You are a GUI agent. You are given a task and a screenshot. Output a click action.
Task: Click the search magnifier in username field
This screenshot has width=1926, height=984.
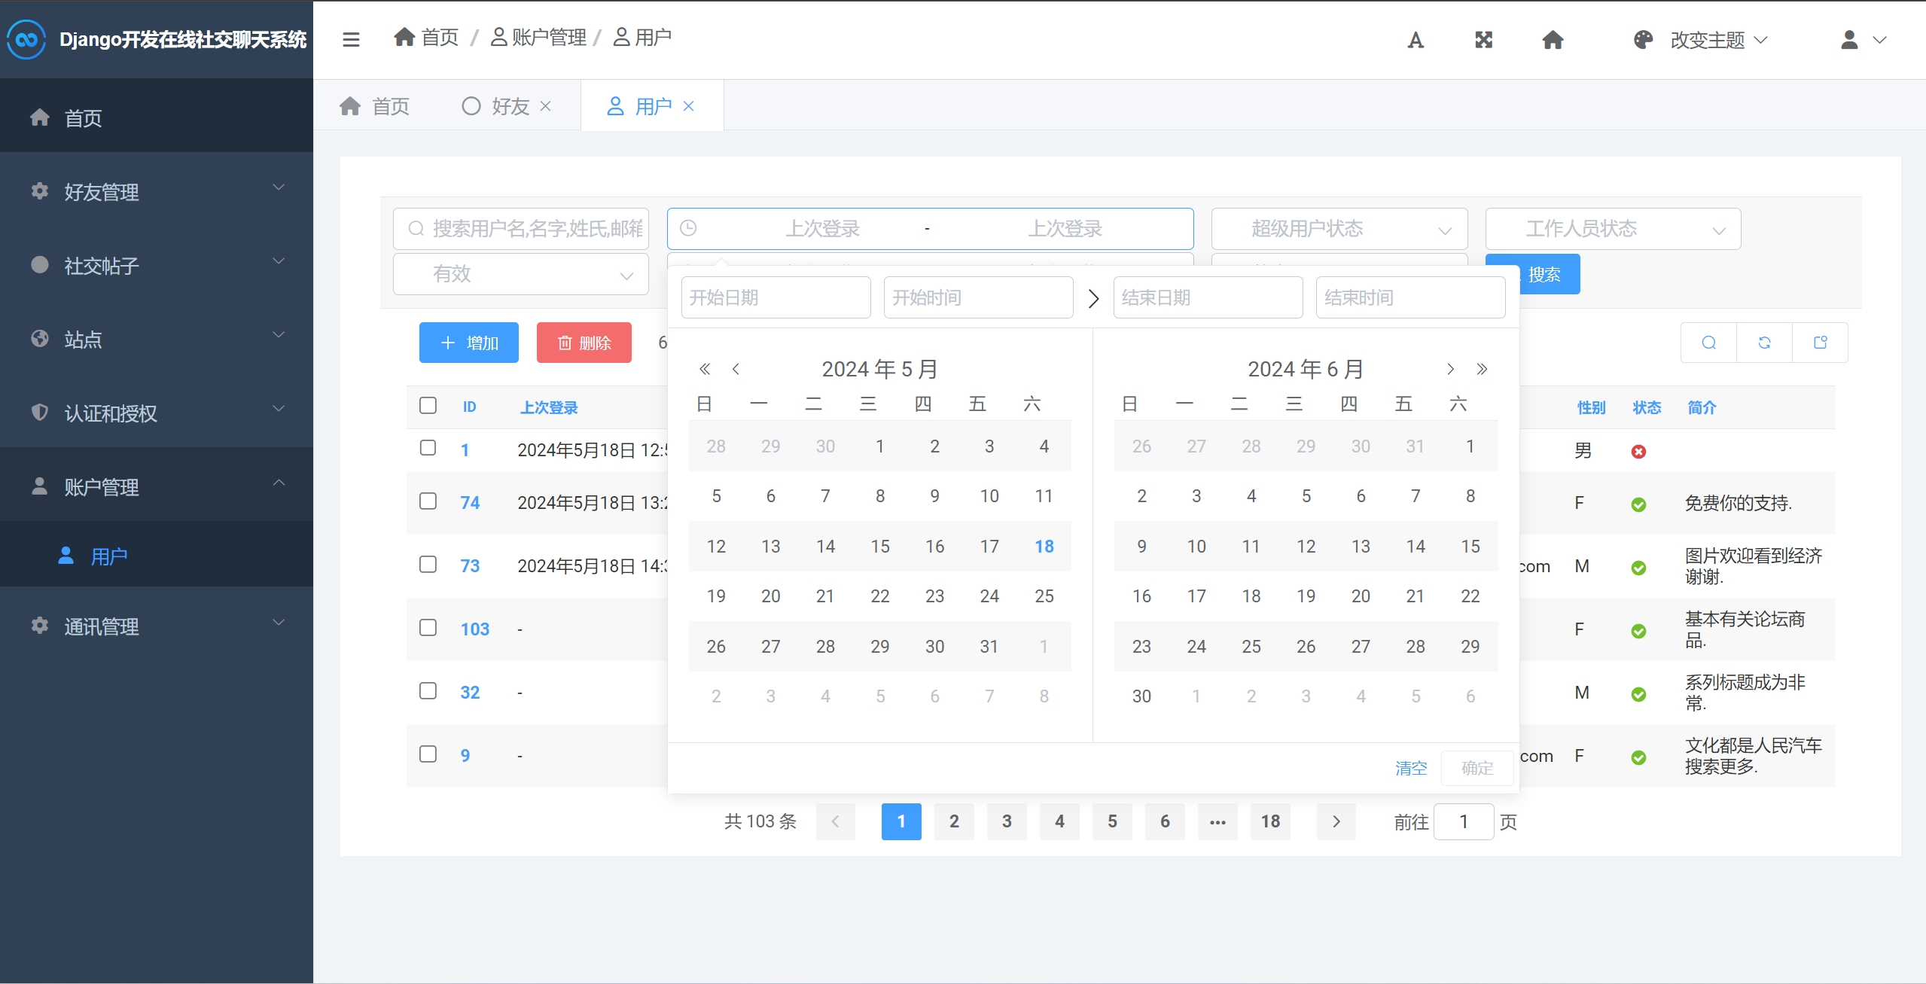pos(416,228)
